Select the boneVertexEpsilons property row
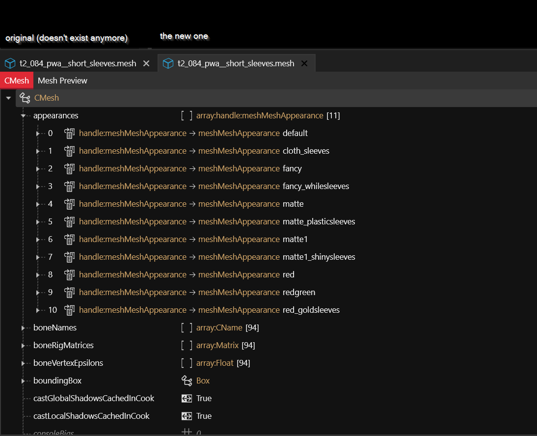Viewport: 537px width, 436px height. [68, 363]
